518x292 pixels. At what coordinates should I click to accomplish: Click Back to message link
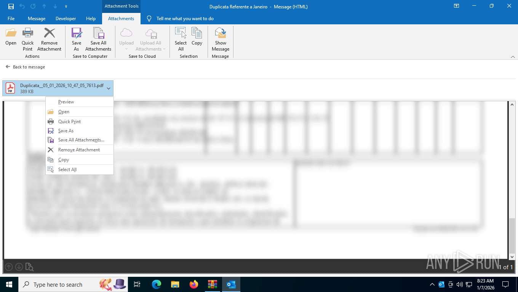pyautogui.click(x=26, y=67)
